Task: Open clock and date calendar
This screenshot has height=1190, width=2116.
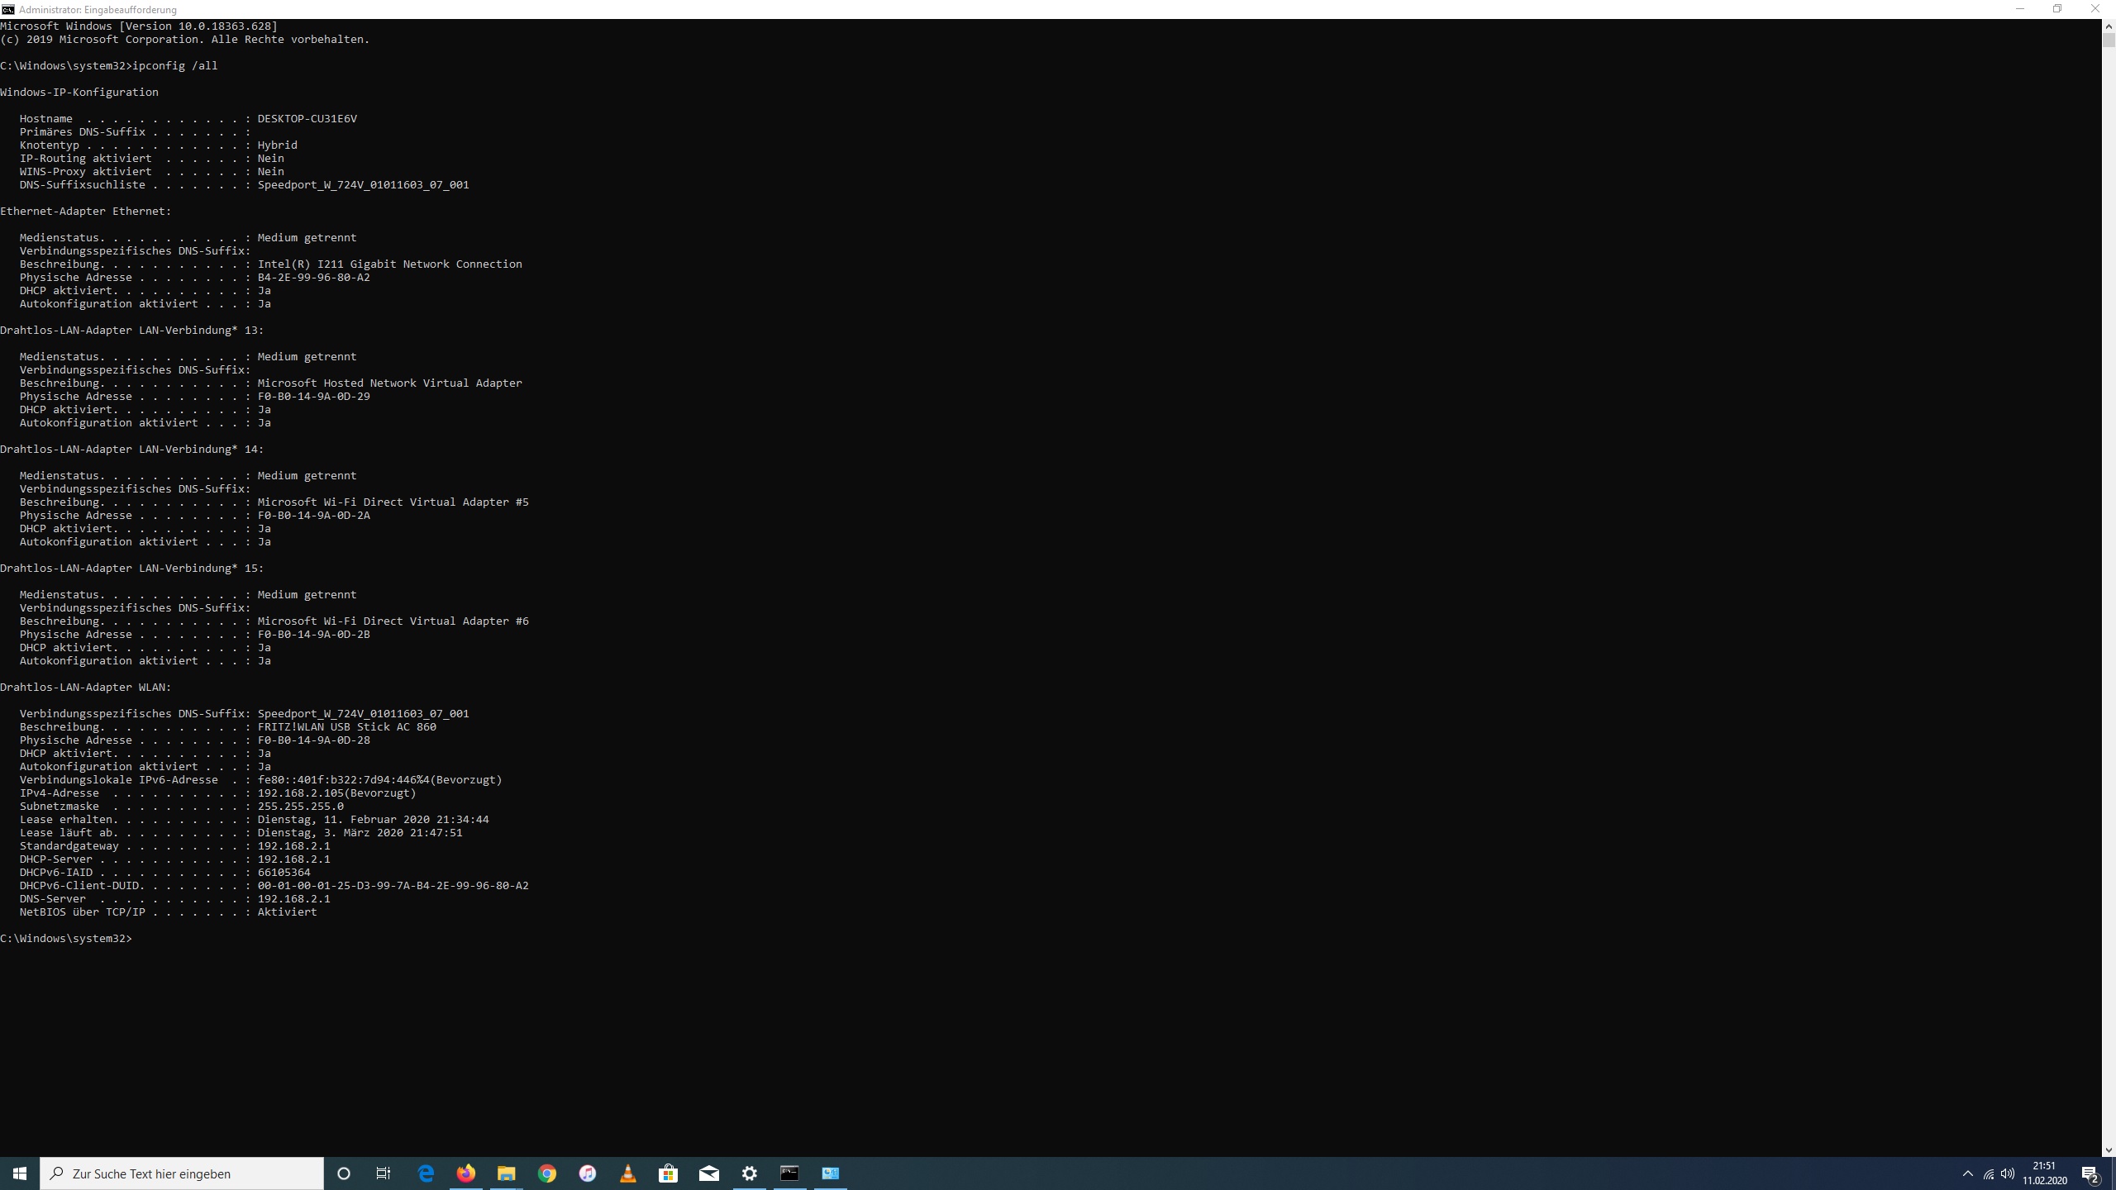Action: 2044,1173
